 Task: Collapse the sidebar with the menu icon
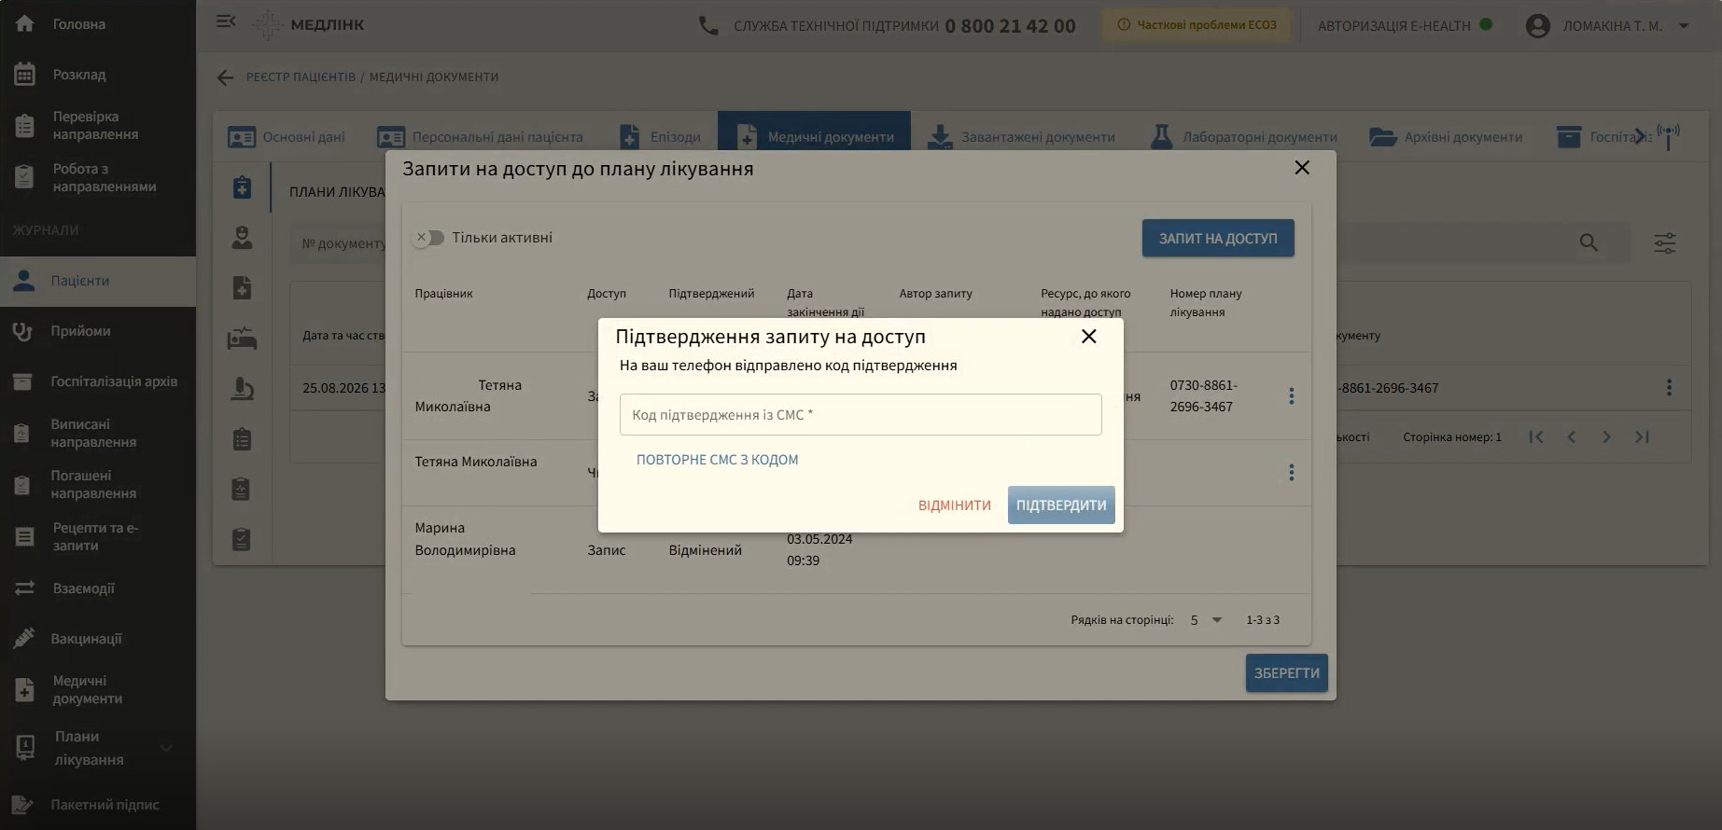pos(226,21)
